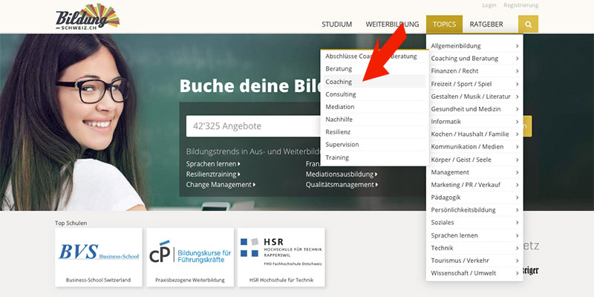Open the STUDIUM menu item

(336, 24)
